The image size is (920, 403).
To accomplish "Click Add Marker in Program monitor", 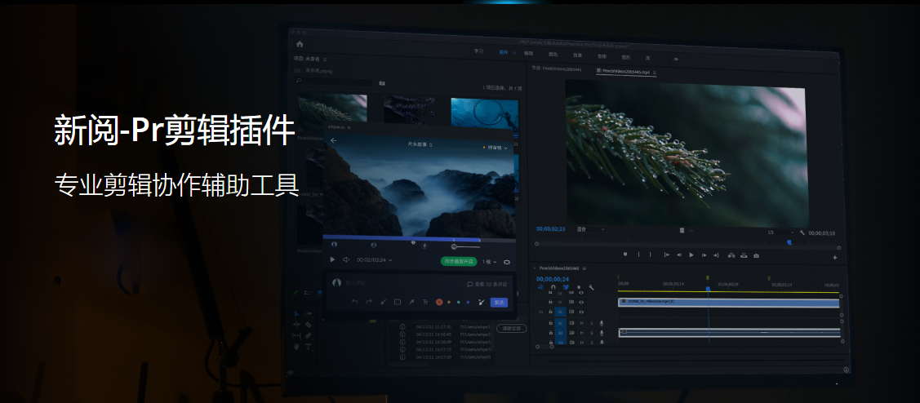I will pos(624,255).
